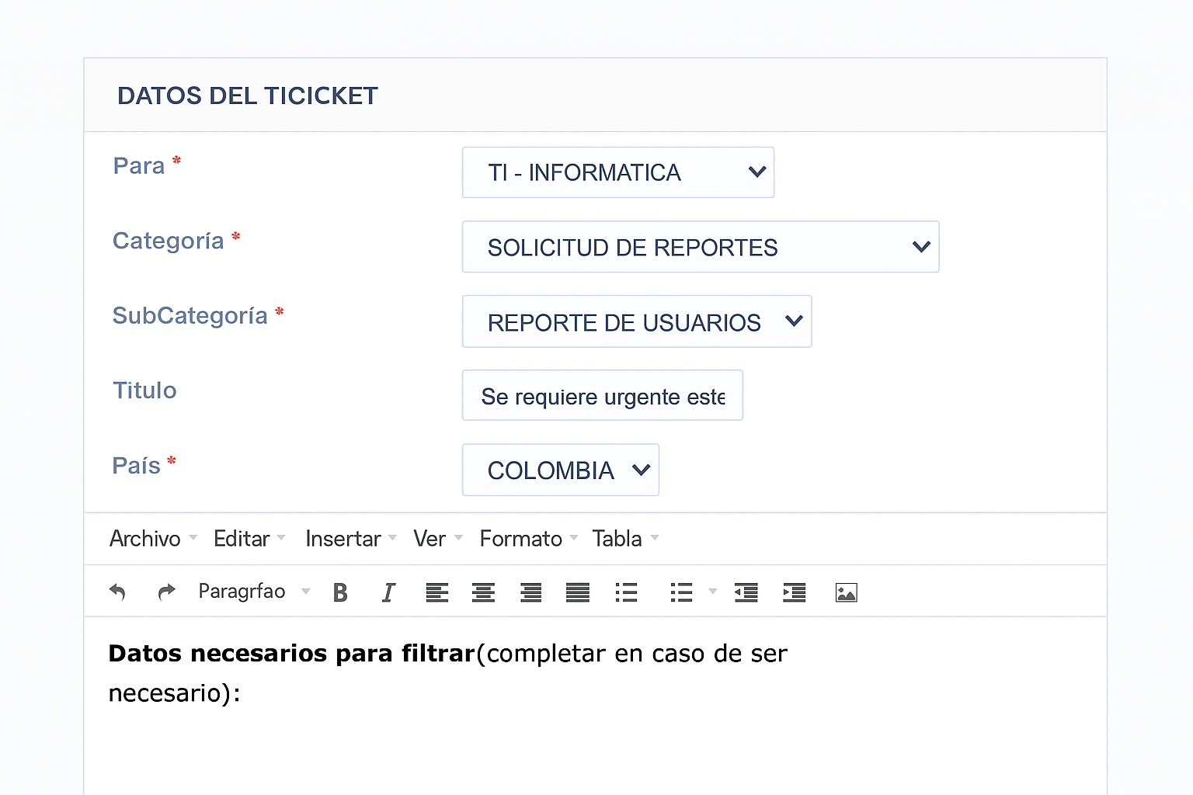
Task: Click the Decrease Indent icon
Action: (746, 592)
